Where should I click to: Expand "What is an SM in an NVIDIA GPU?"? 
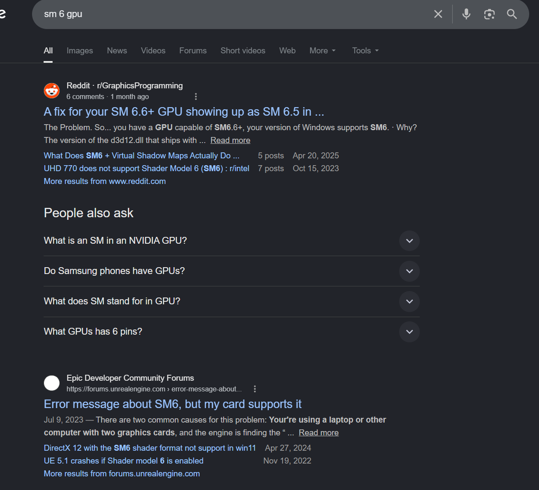(232, 241)
